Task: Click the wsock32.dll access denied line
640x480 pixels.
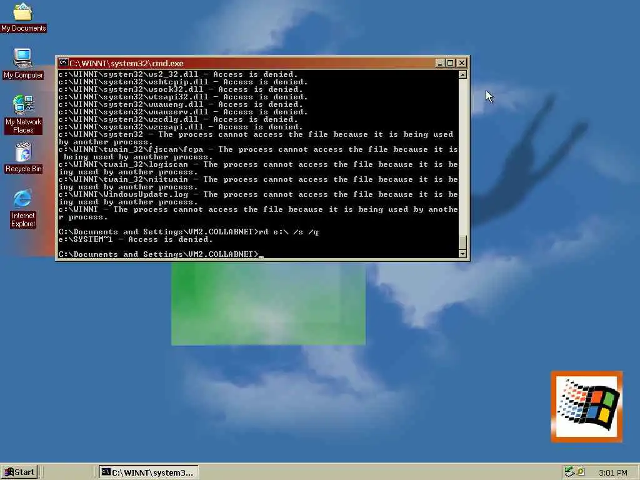Action: [x=181, y=89]
